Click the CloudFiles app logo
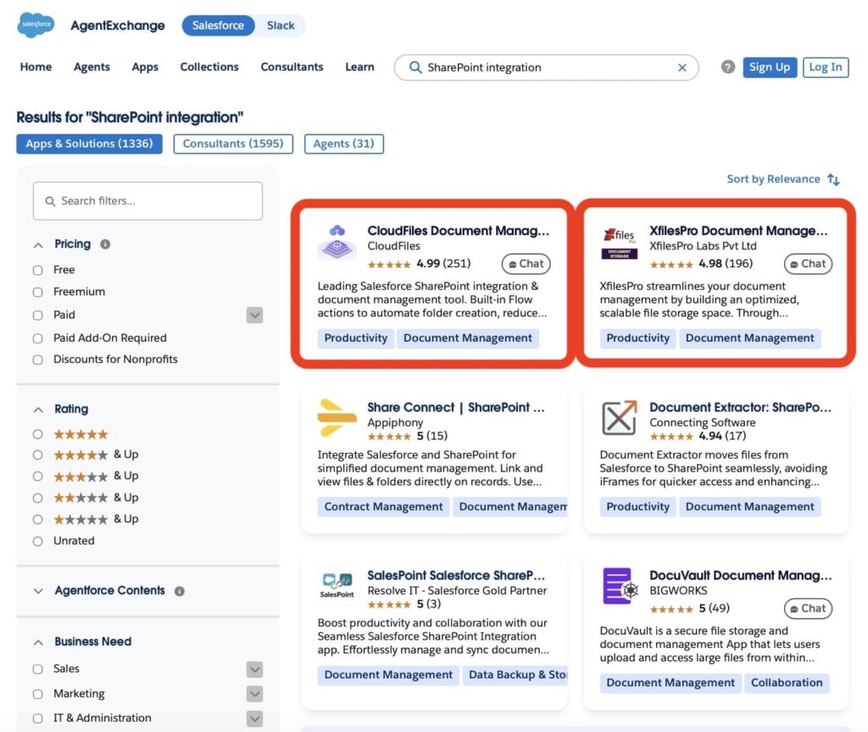Screen dimensions: 868x732 click(337, 242)
